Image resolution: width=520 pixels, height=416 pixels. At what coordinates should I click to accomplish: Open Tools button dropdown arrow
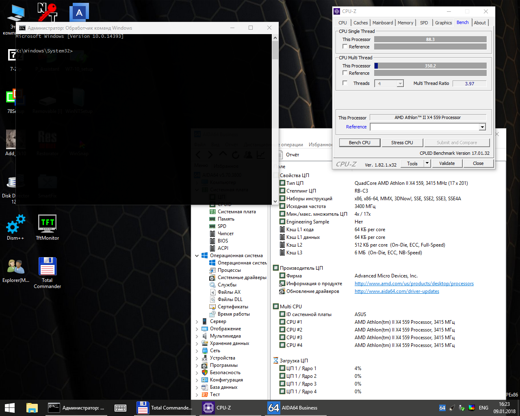(x=427, y=163)
